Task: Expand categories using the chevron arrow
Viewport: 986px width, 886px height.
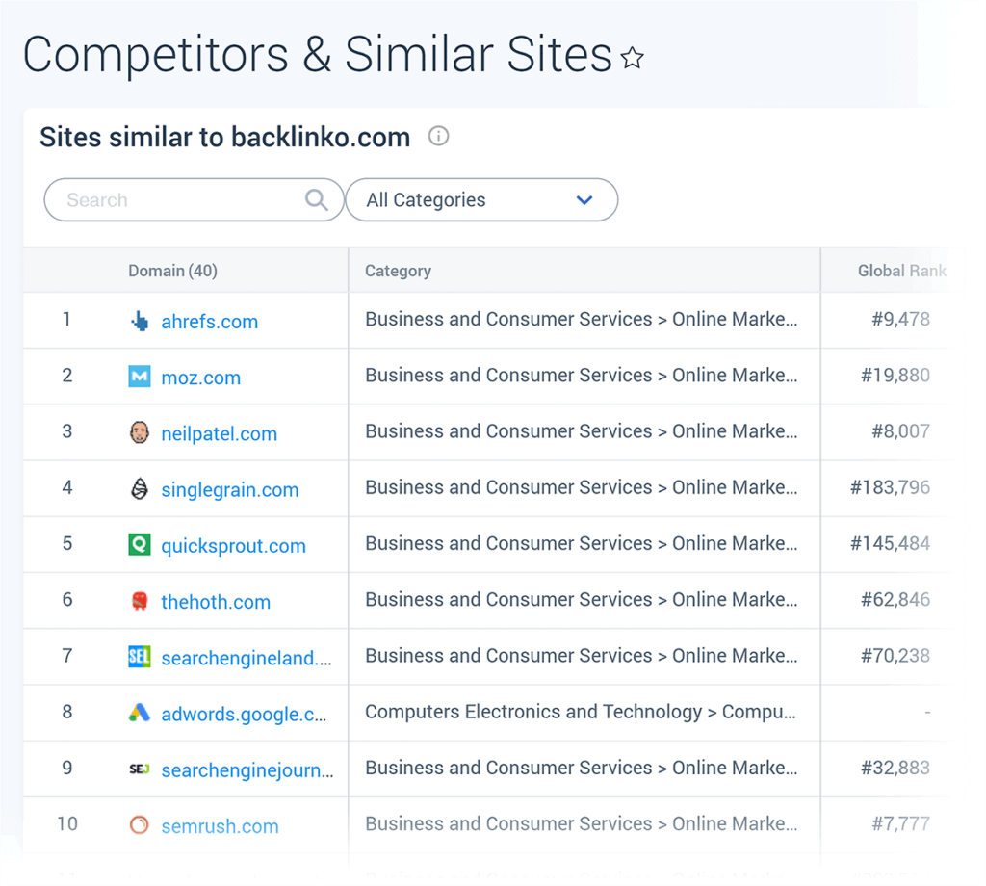Action: click(584, 200)
